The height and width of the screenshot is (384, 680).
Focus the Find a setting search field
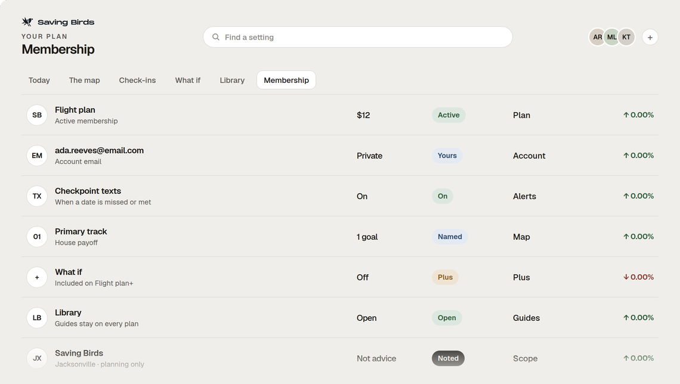coord(358,38)
